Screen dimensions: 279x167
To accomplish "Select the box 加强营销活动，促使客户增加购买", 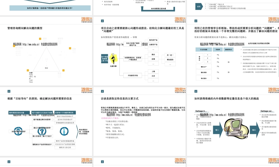I will [x=133, y=59].
